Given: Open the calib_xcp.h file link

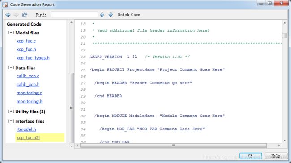Looking at the screenshot, I should 28,85.
